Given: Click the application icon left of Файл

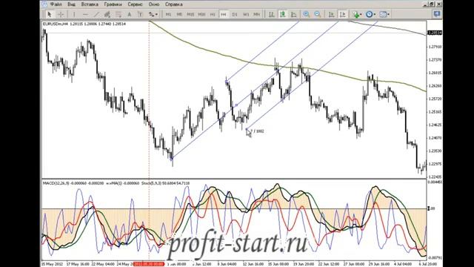Looking at the screenshot, I should 44,4.
